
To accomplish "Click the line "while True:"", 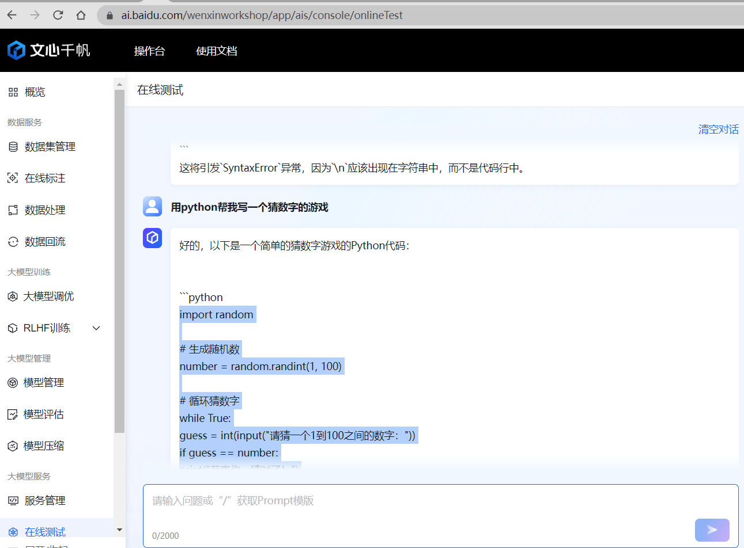I will pyautogui.click(x=205, y=418).
